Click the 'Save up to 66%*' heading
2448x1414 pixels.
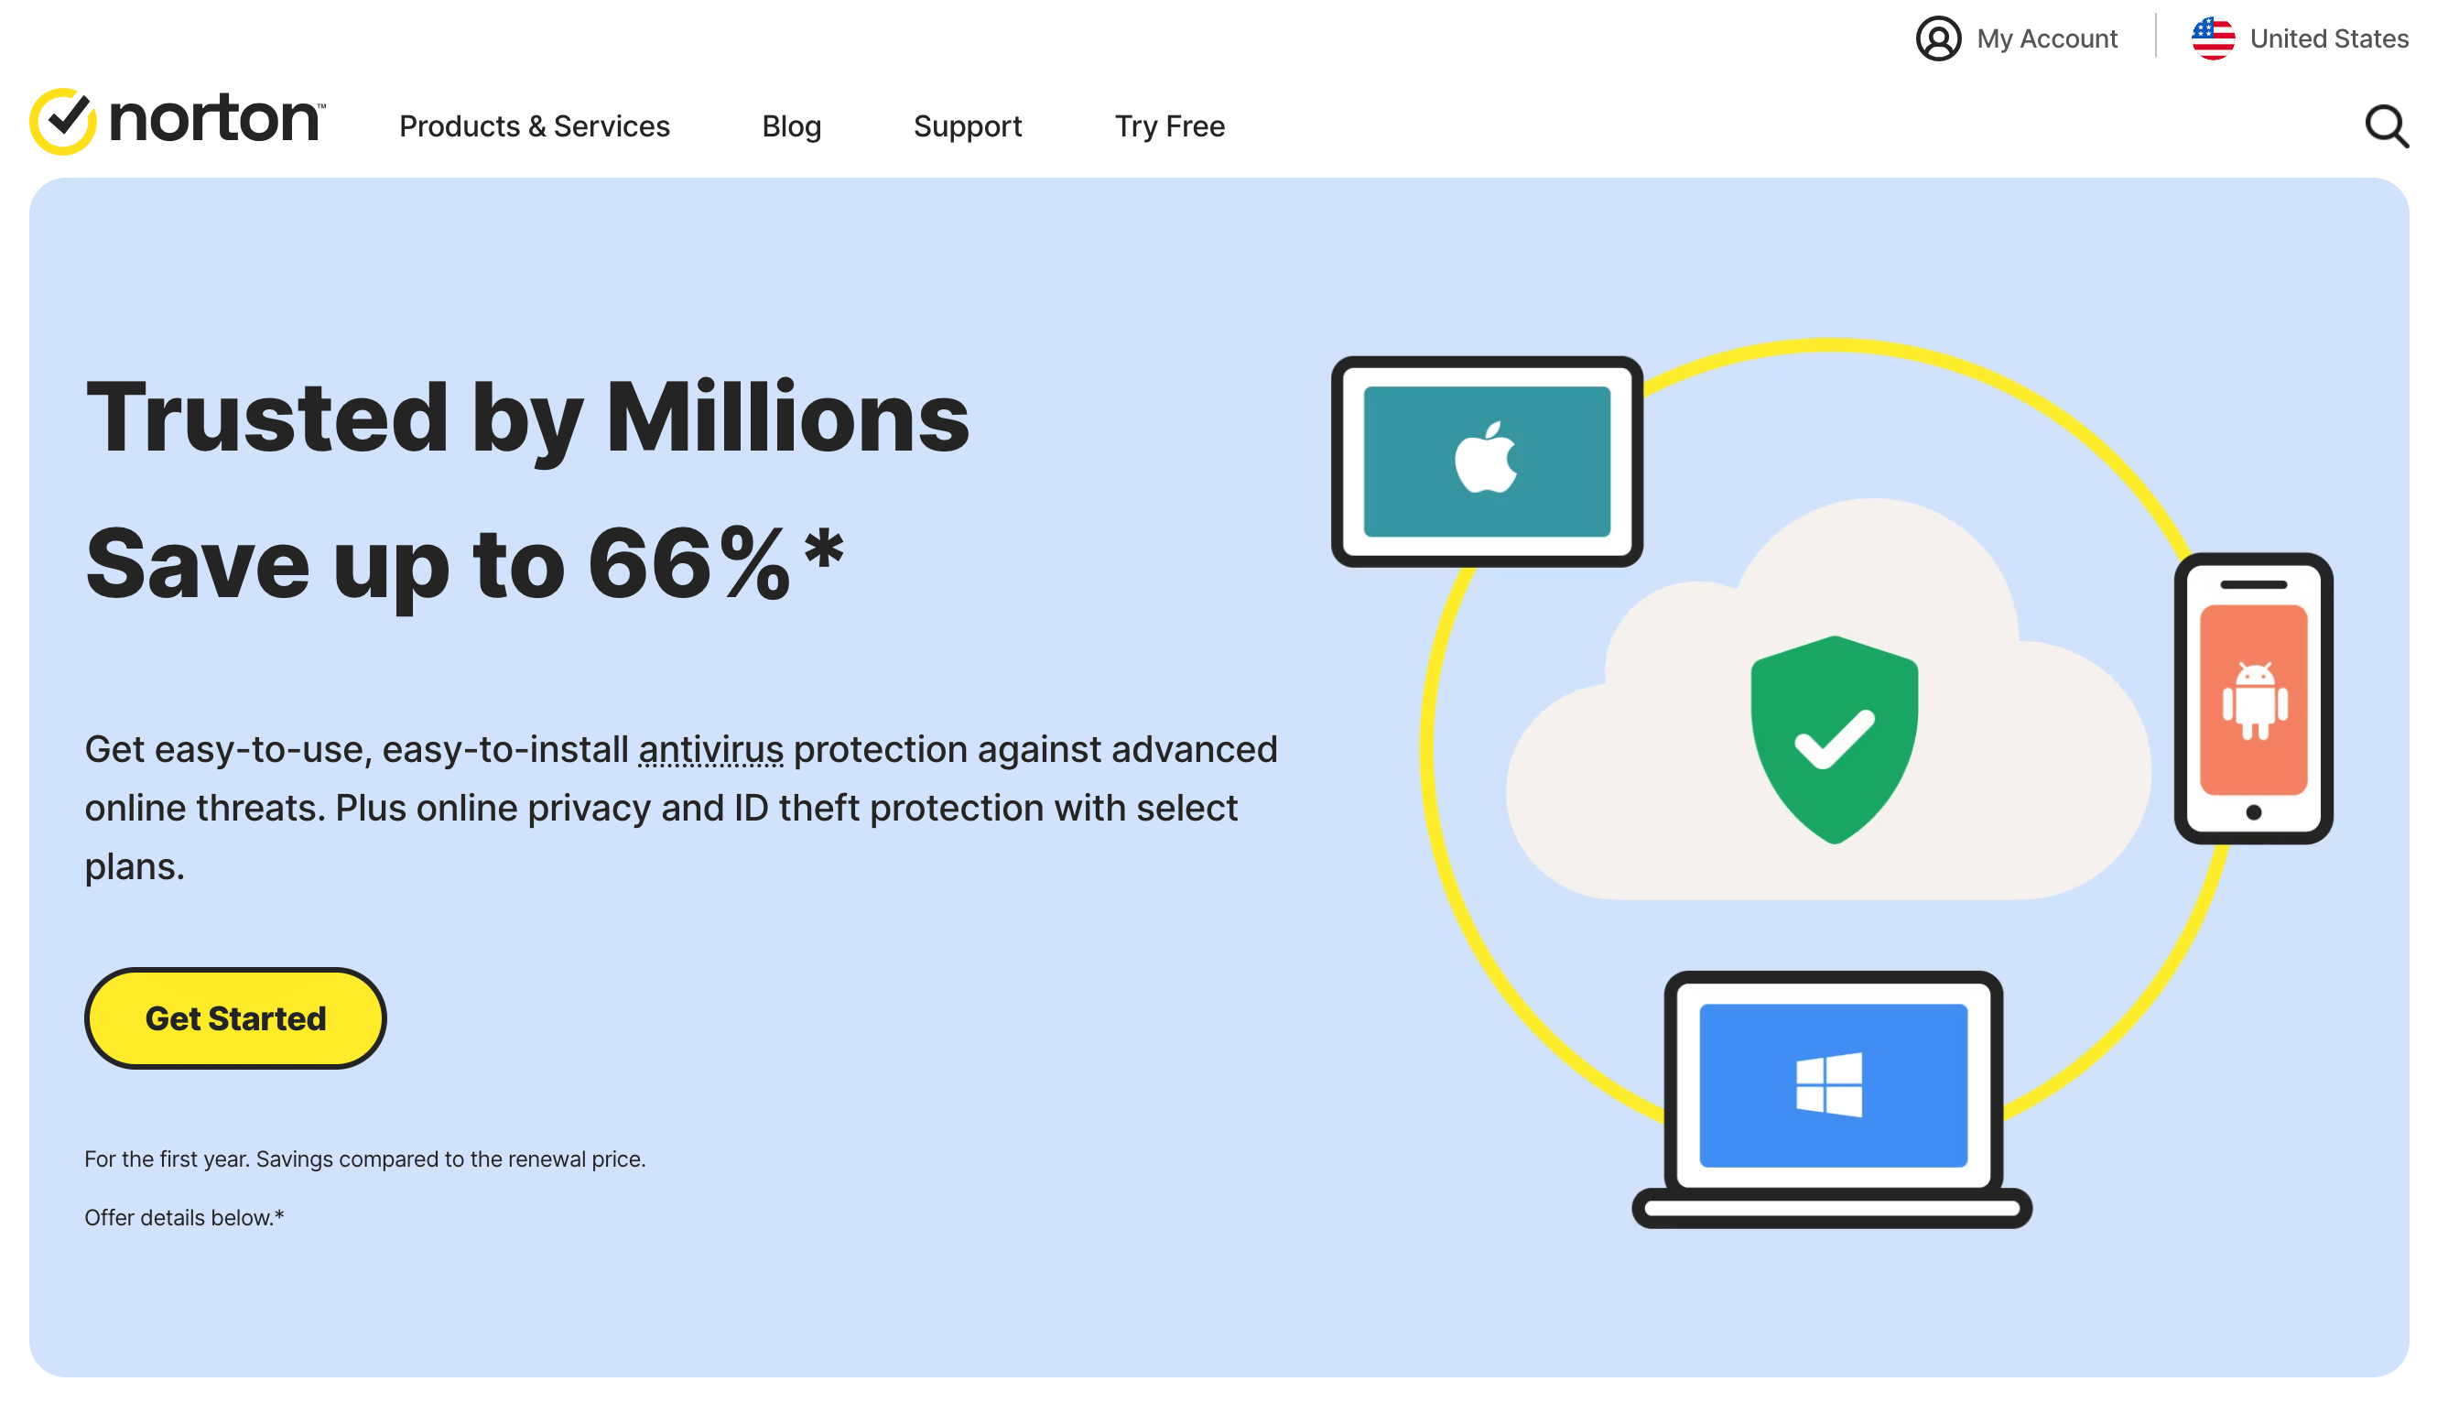point(465,565)
